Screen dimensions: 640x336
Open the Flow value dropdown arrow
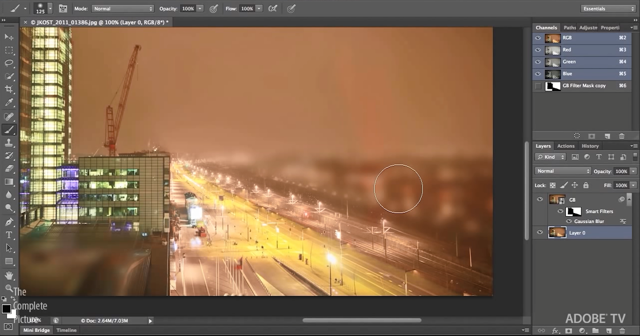click(259, 8)
